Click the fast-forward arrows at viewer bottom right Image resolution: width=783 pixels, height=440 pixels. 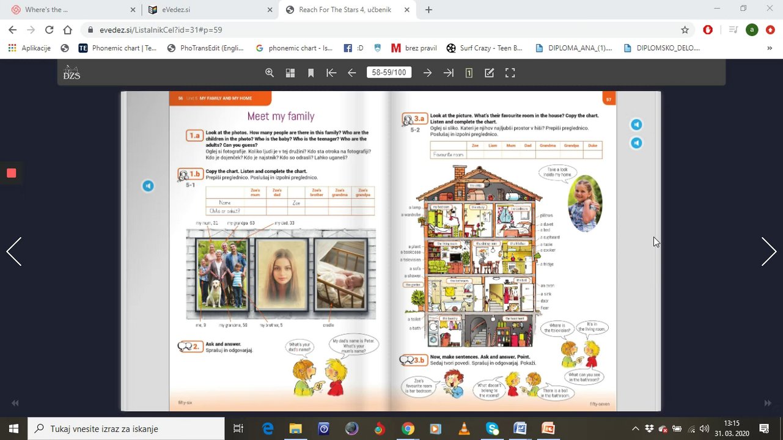point(768,403)
